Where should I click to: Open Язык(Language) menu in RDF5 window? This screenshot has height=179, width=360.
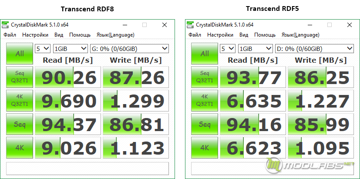(x=300, y=35)
